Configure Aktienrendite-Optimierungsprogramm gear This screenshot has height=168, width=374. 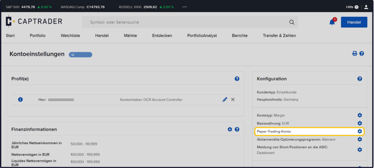[x=360, y=139]
